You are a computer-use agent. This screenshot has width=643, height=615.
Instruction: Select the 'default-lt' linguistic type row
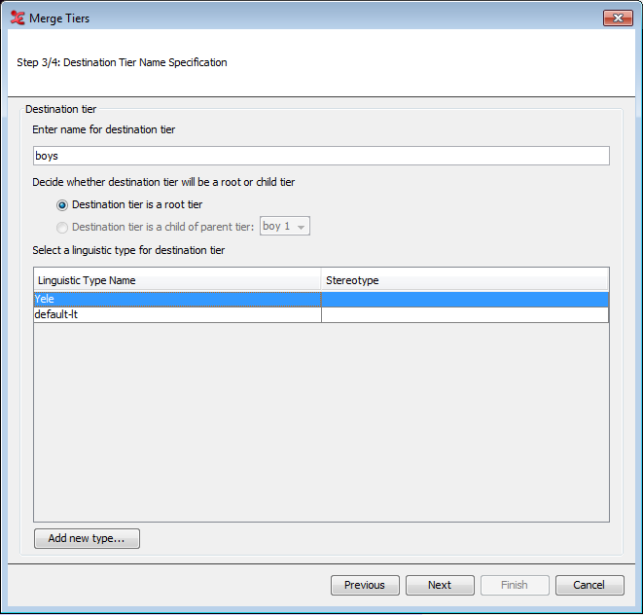point(321,314)
